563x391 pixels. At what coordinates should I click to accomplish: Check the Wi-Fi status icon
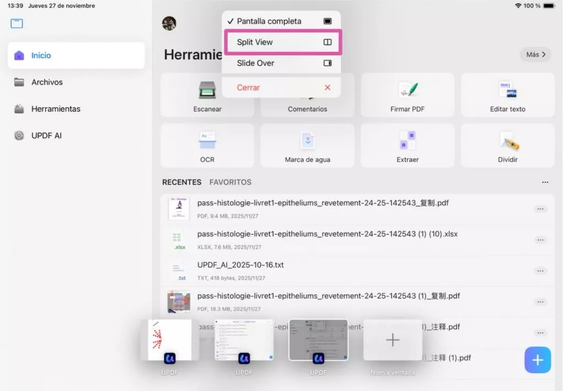(518, 5)
